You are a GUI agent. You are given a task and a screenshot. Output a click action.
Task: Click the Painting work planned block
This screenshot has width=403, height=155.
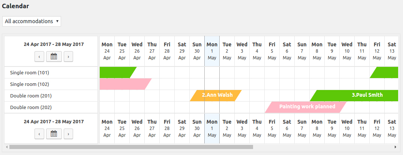[306, 107]
